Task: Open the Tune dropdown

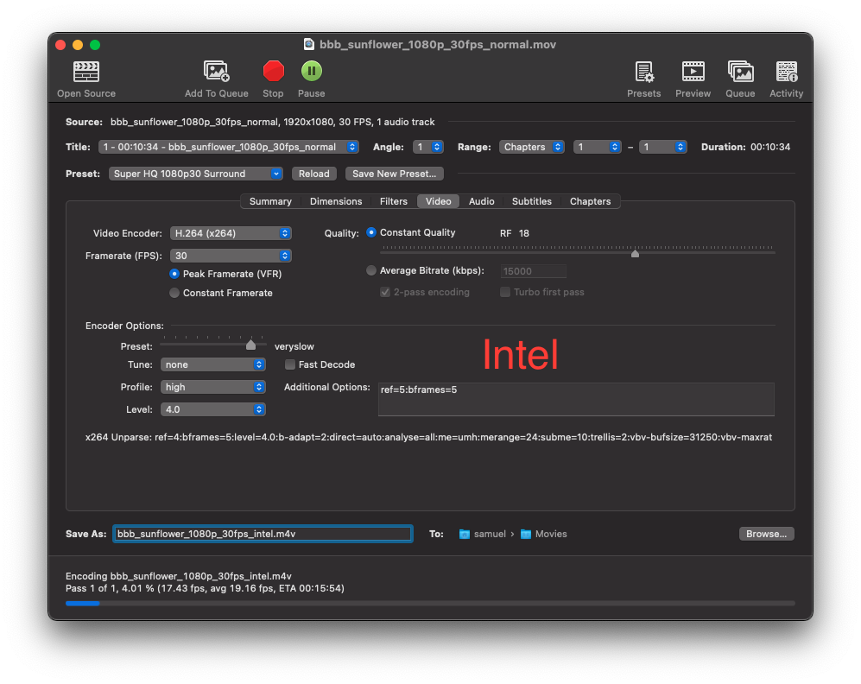Action: coord(213,364)
